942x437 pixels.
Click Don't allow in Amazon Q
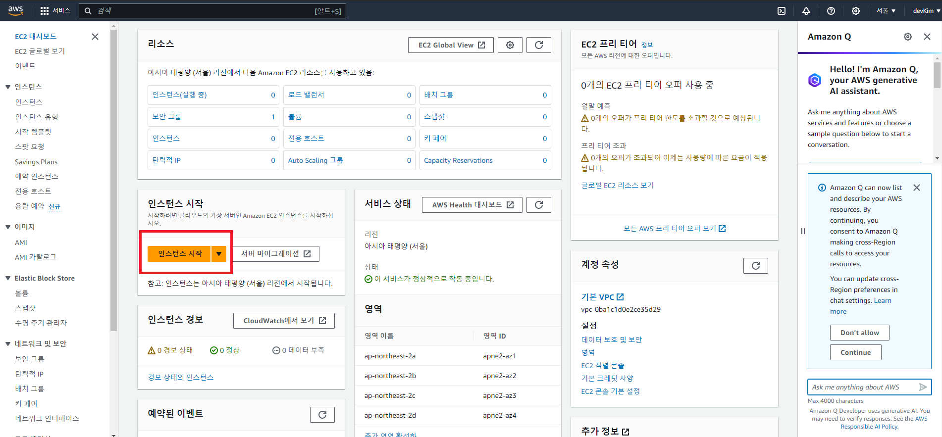[859, 333]
